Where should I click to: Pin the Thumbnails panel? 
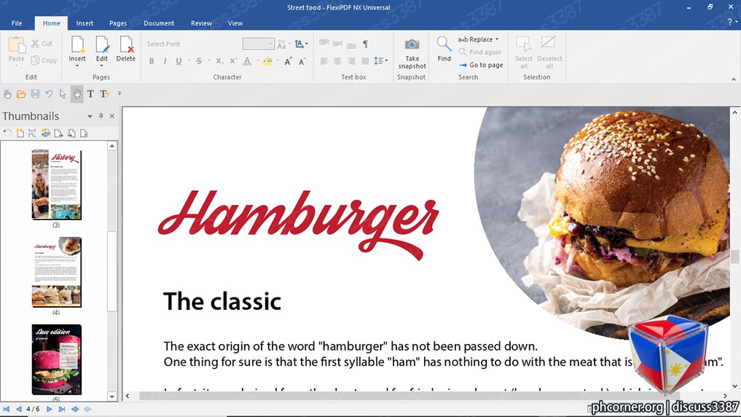coord(101,116)
